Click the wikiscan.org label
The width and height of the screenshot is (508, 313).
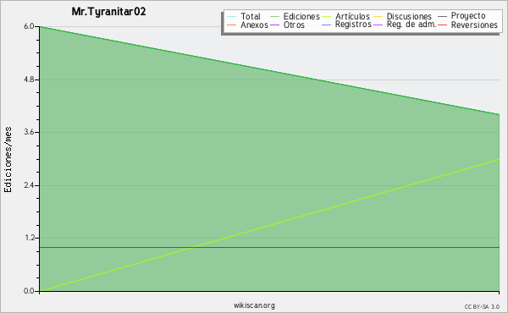(254, 305)
